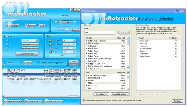187x107 pixels.
Task: Click the round arrow button right of Mute
Action: click(75, 22)
